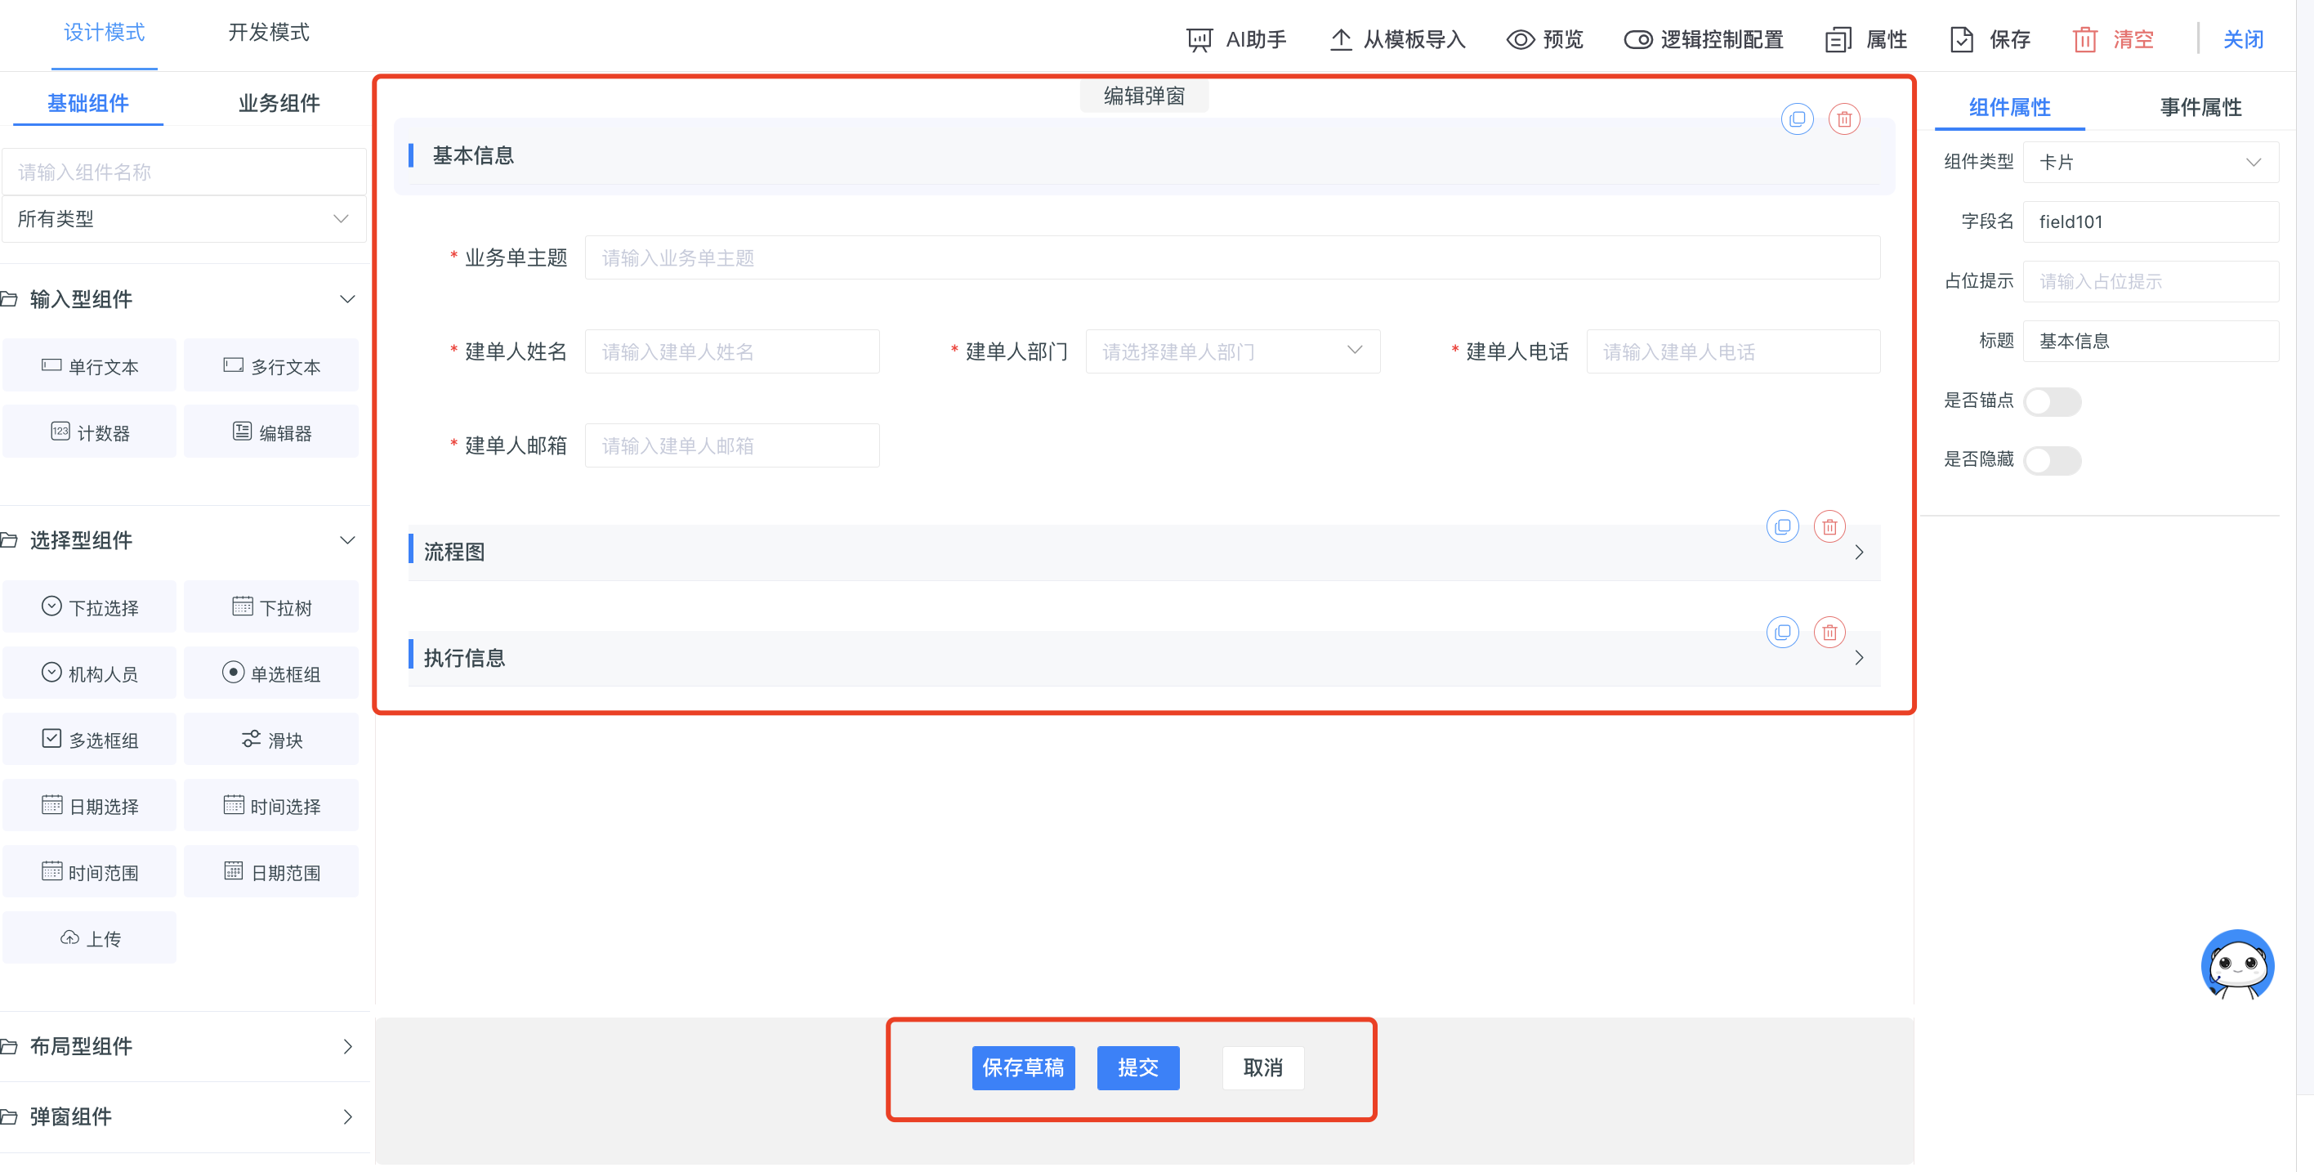Delete the 执行信息 section
This screenshot has height=1172, width=2314.
click(x=1829, y=633)
